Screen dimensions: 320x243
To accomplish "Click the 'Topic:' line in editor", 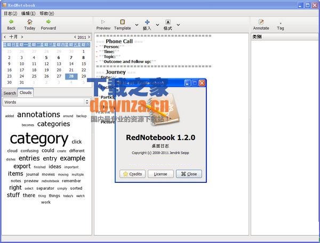I will (x=109, y=56).
